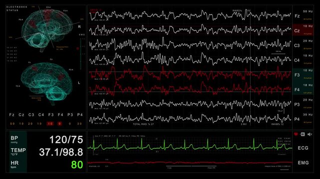Click the R hemisphere label
This screenshot has width=320, height=179.
click(79, 27)
